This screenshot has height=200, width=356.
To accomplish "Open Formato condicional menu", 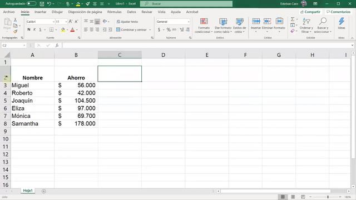I will click(204, 26).
